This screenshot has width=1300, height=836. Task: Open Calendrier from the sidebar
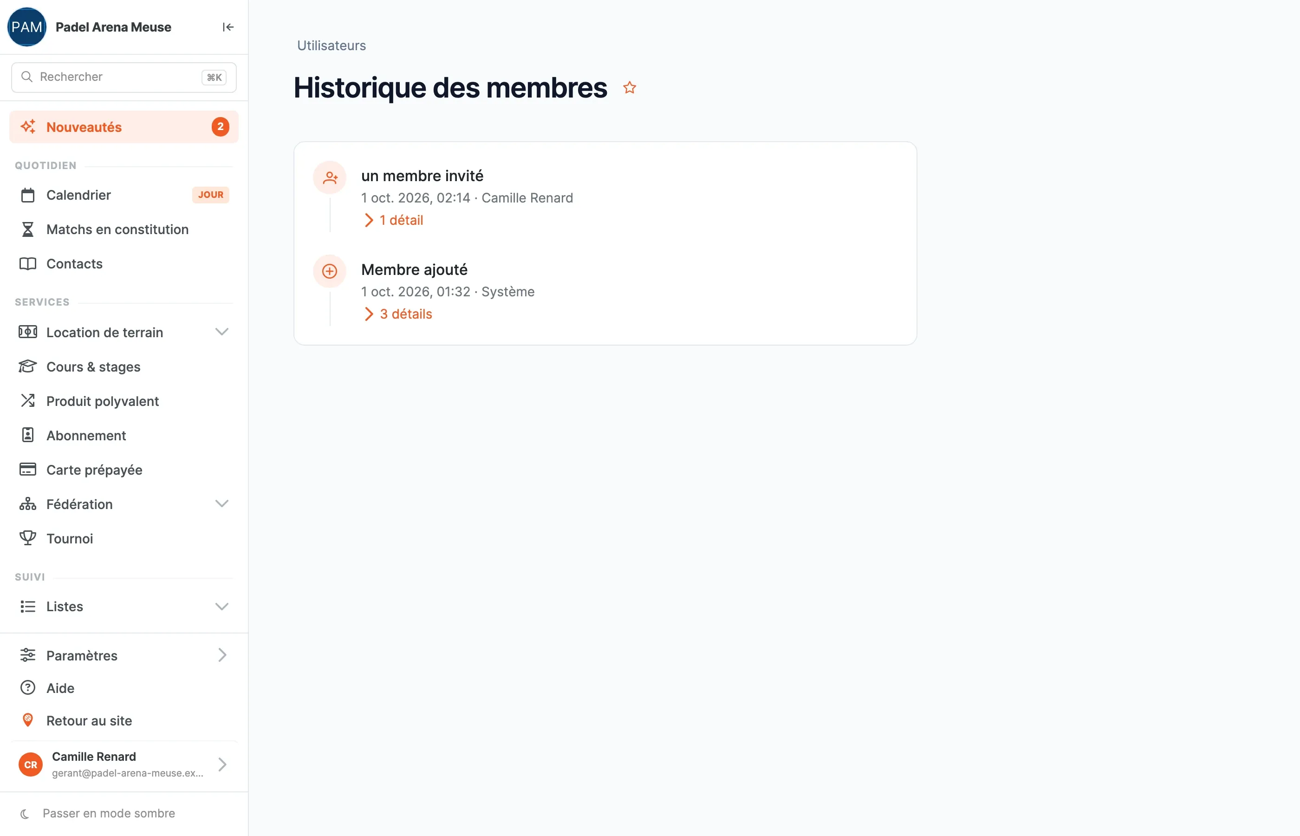[x=123, y=195]
